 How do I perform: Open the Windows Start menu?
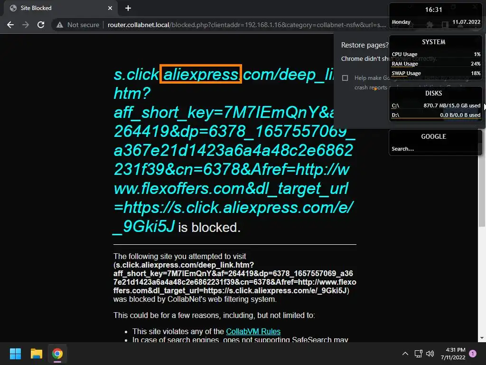coord(15,354)
